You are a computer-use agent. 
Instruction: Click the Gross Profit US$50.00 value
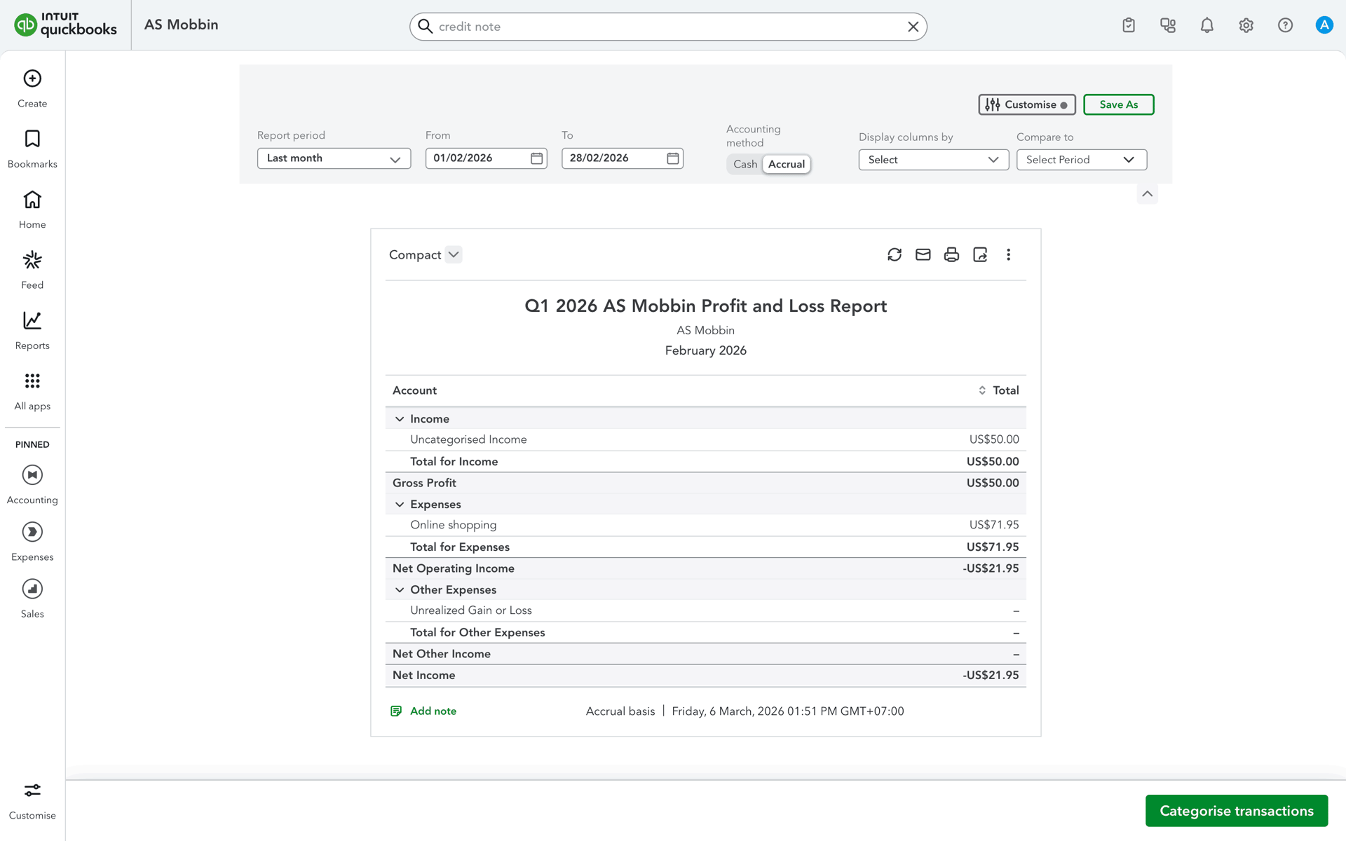coord(993,483)
